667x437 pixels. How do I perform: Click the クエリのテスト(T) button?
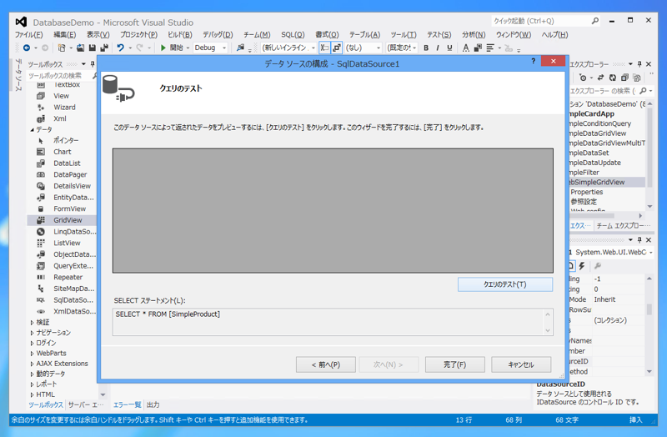pyautogui.click(x=505, y=284)
